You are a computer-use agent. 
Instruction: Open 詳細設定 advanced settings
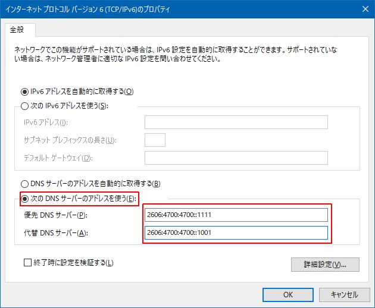tap(326, 264)
